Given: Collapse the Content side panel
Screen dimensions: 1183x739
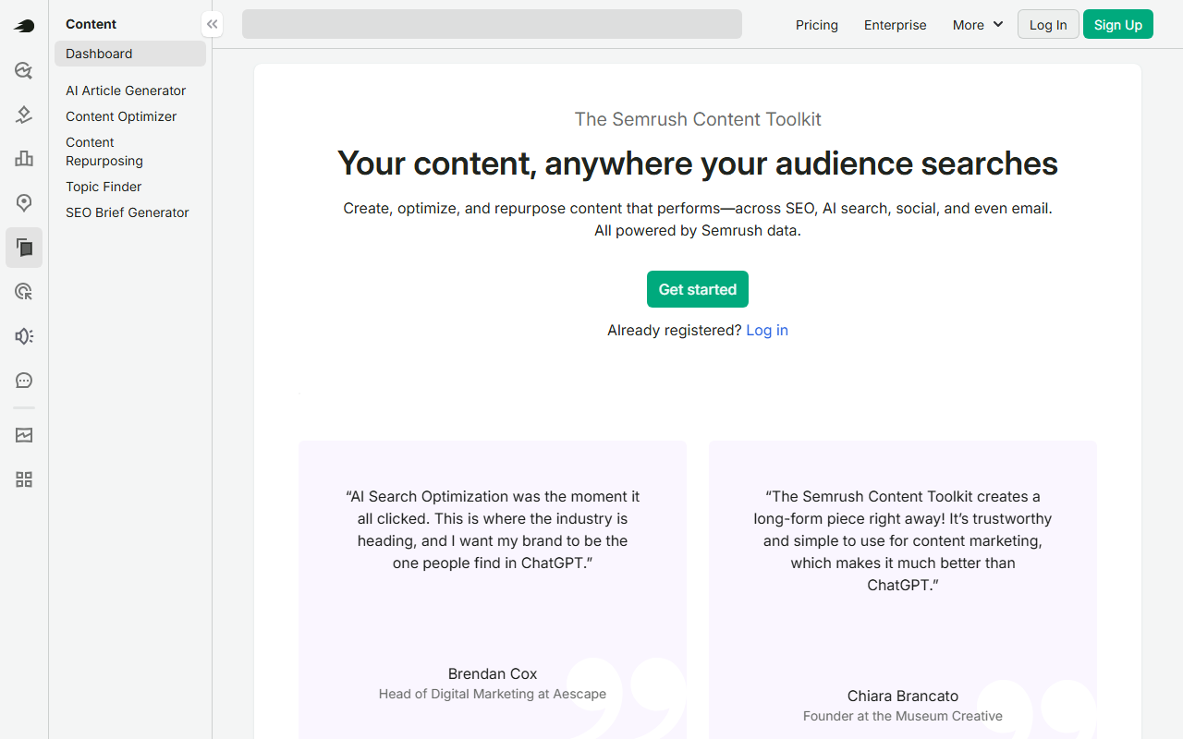Looking at the screenshot, I should point(213,24).
